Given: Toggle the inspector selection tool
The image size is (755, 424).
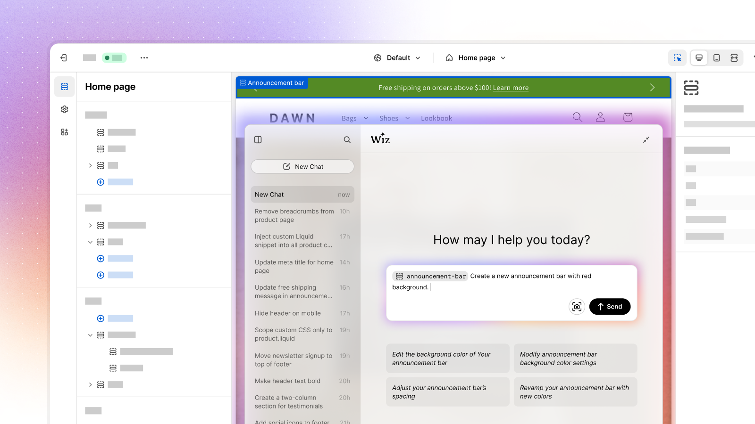Looking at the screenshot, I should [677, 58].
